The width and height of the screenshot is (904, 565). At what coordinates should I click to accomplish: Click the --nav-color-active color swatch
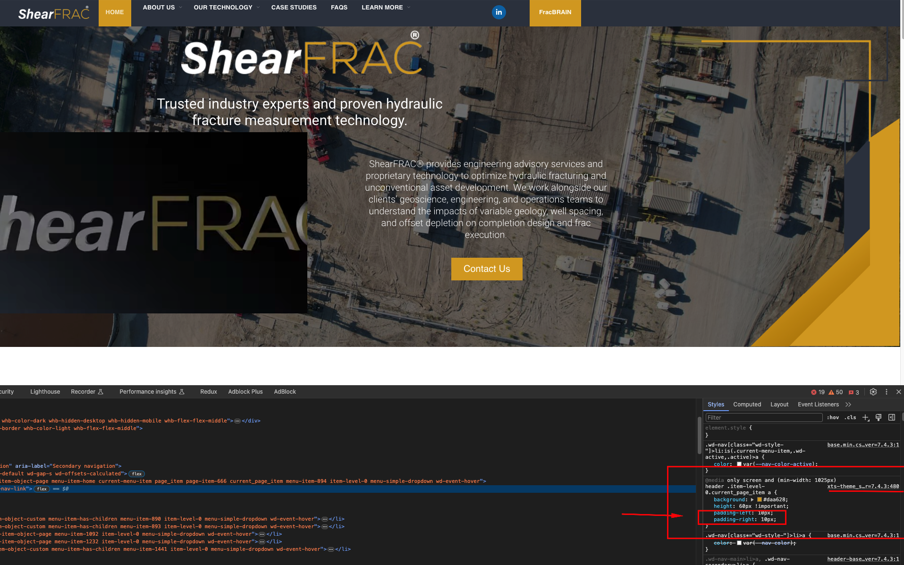739,464
